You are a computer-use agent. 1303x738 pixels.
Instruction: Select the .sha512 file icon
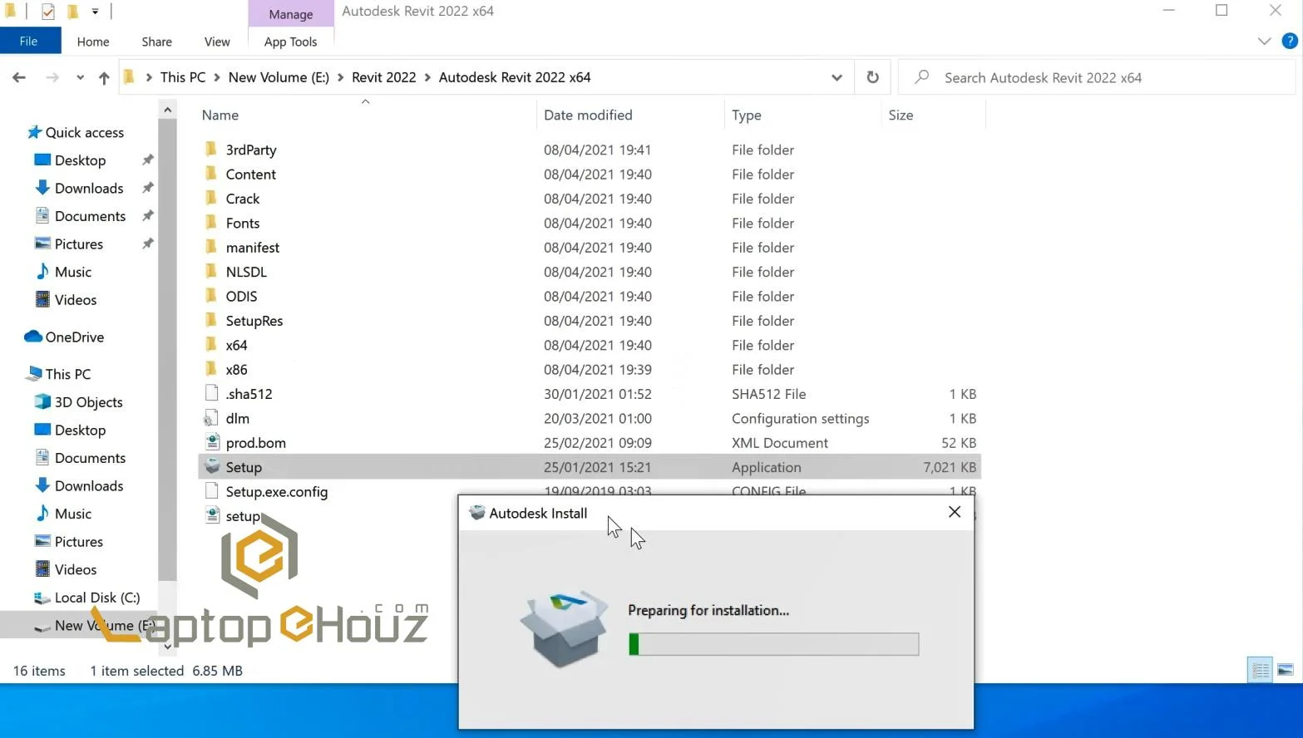point(211,394)
